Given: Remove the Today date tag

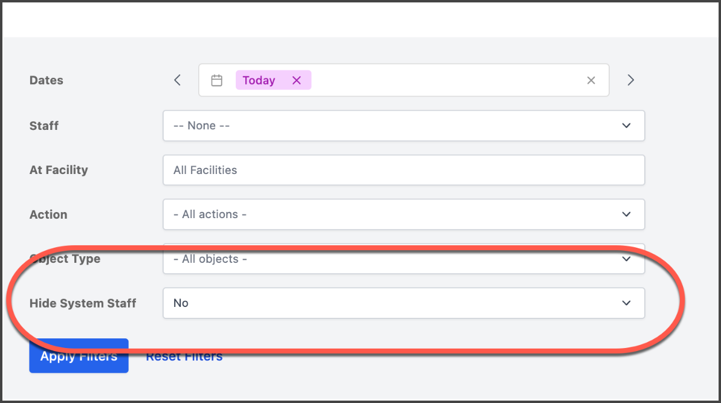Looking at the screenshot, I should click(x=297, y=80).
